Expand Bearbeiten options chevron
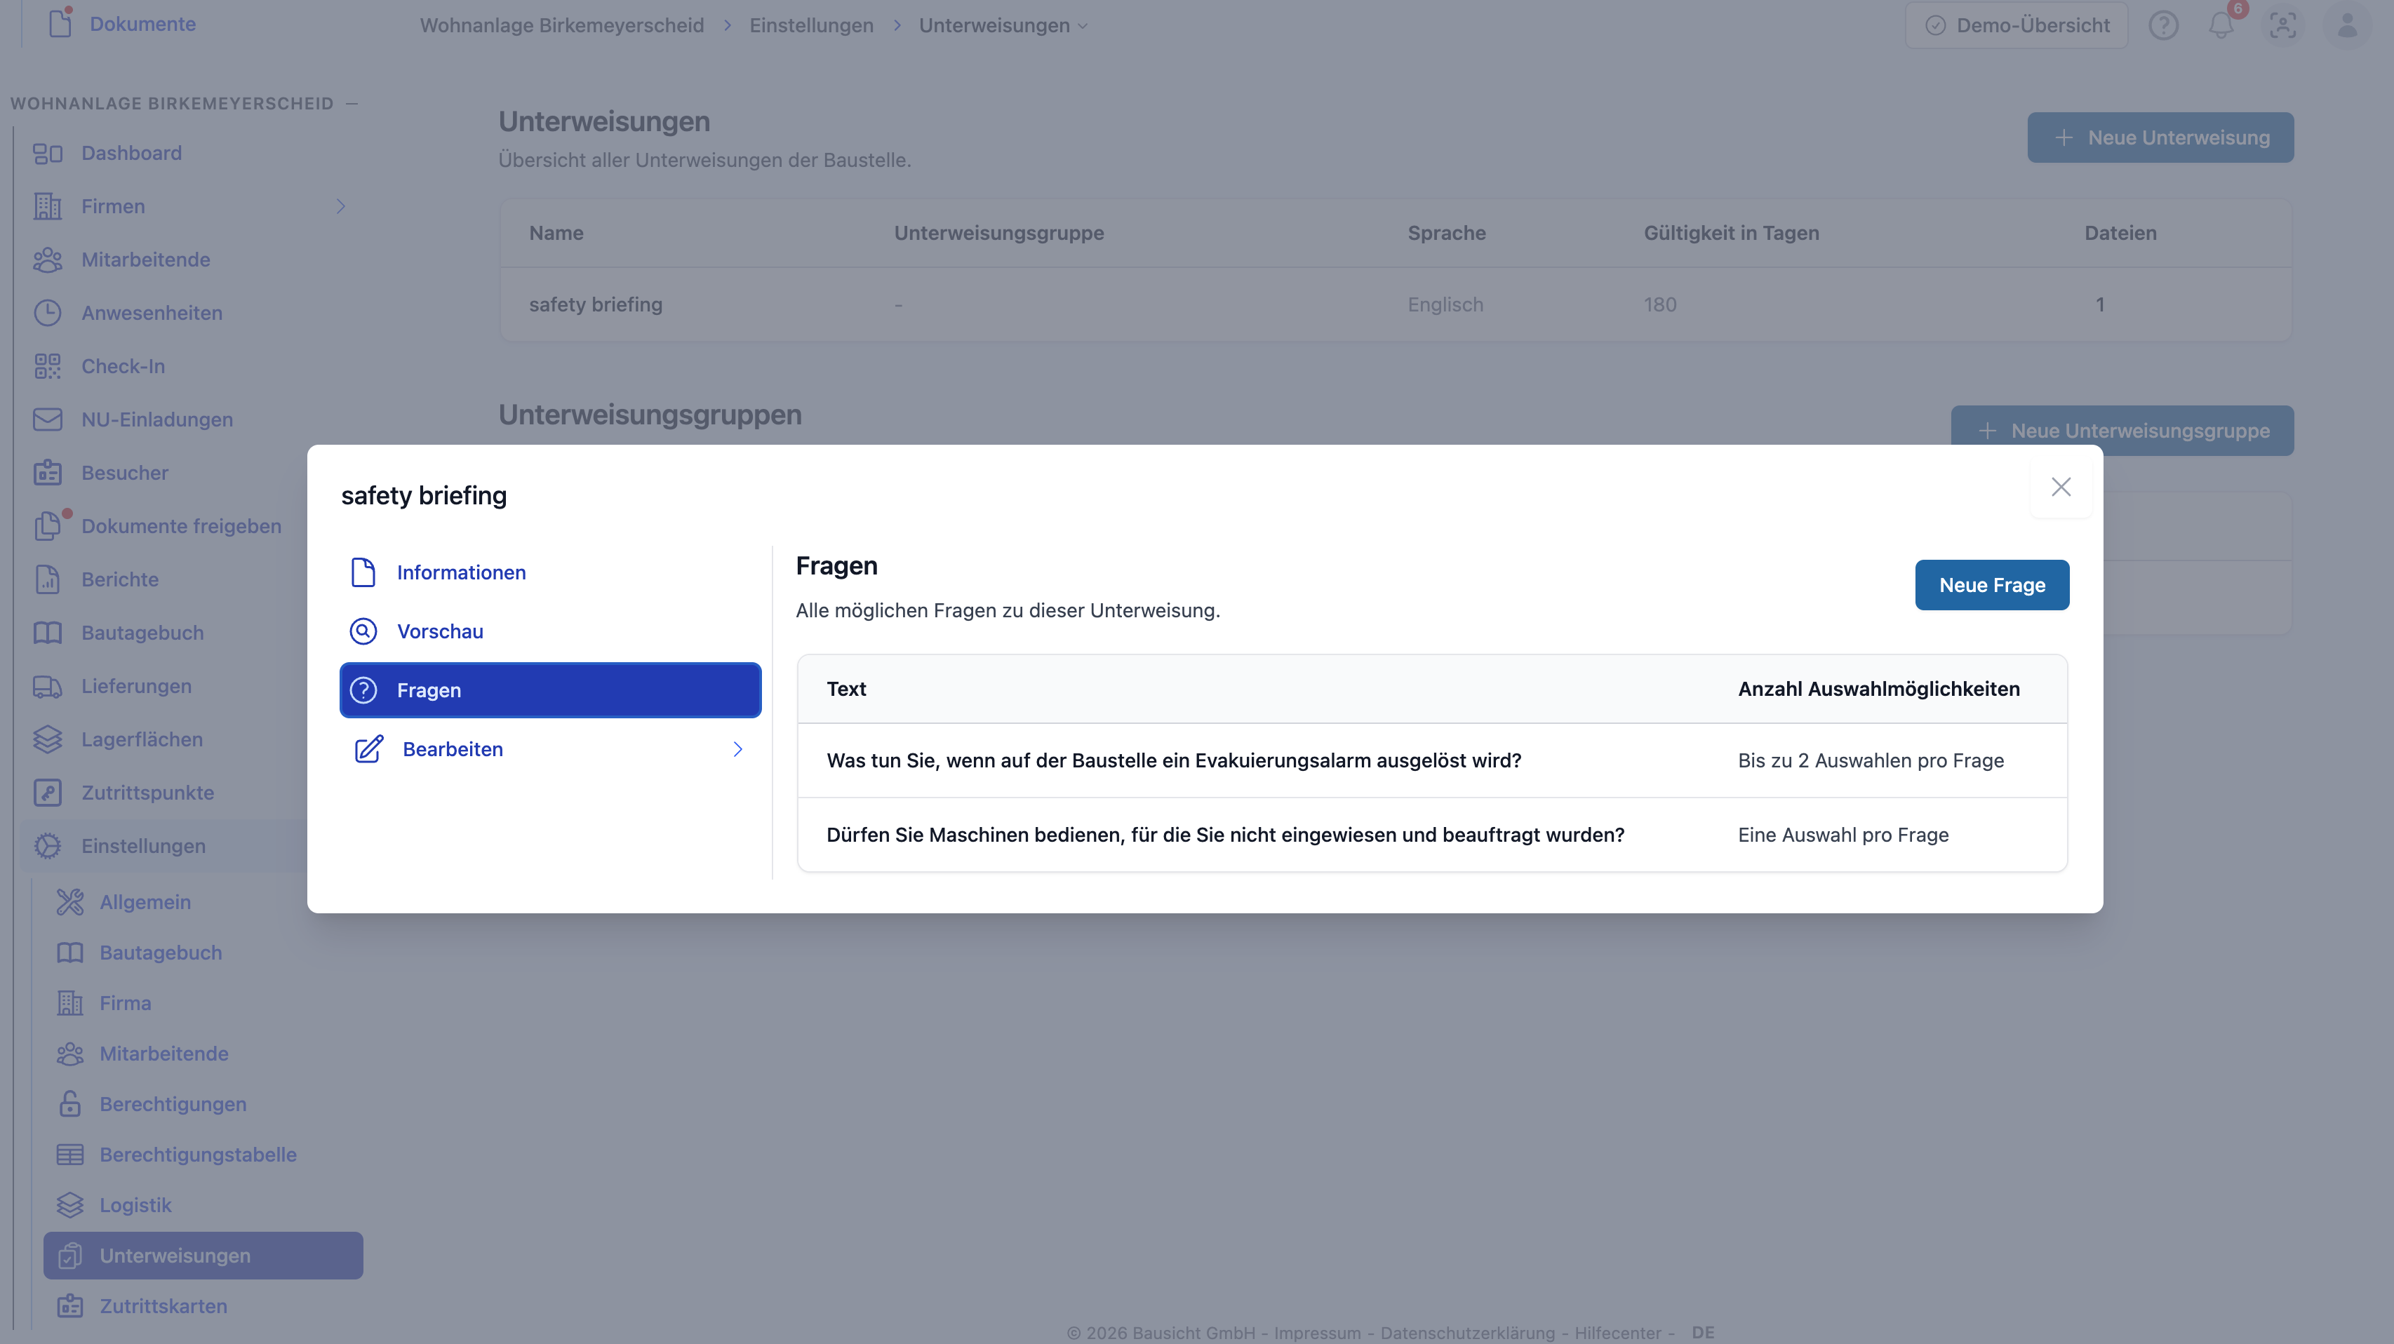This screenshot has height=1344, width=2394. pyautogui.click(x=738, y=750)
